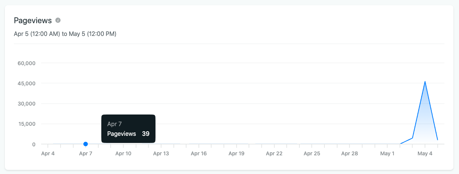Click the 'Apr 7' x-axis label
This screenshot has width=459, height=174.
(x=86, y=153)
